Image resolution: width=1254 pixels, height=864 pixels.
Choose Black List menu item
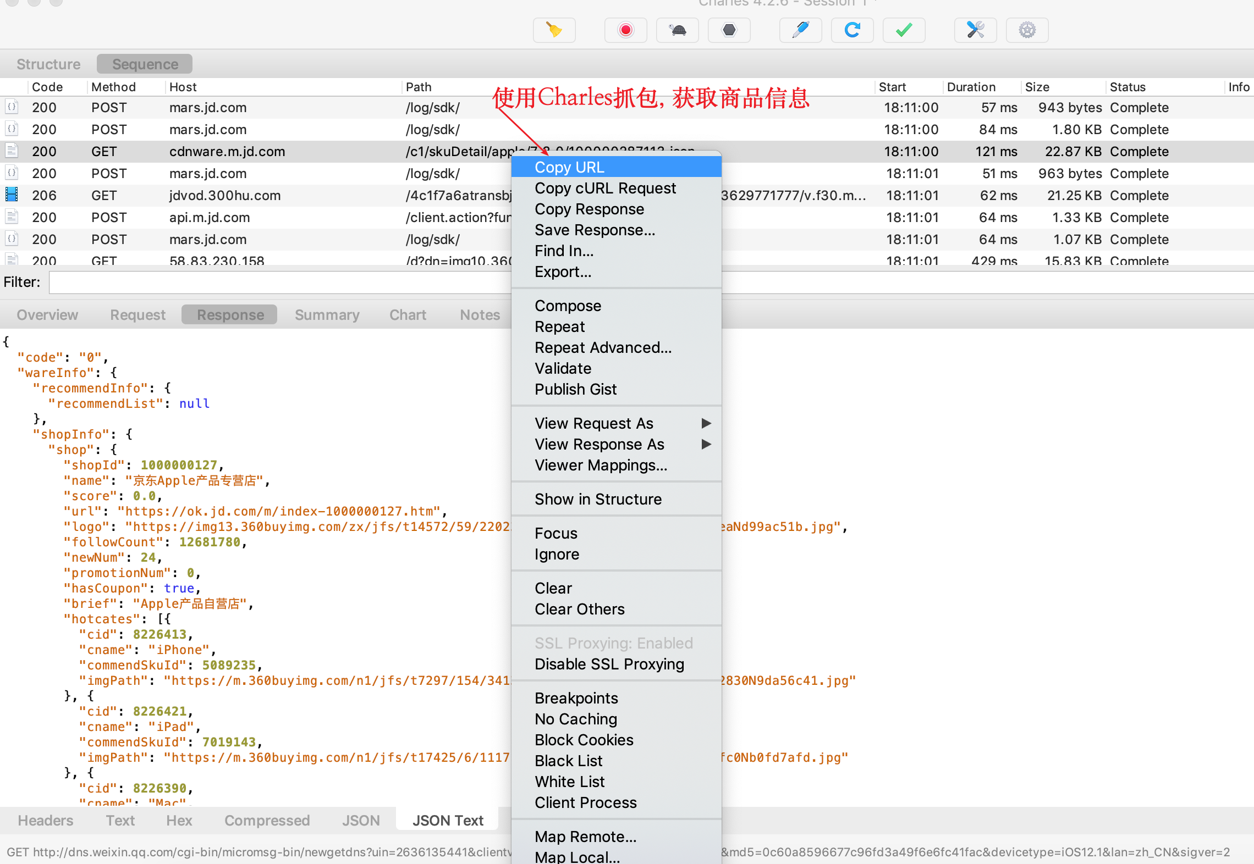point(616,761)
